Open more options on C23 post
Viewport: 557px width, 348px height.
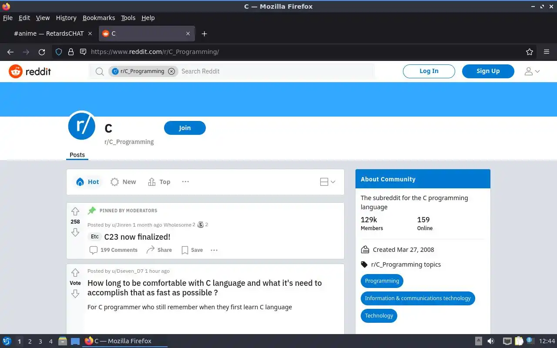pos(214,250)
